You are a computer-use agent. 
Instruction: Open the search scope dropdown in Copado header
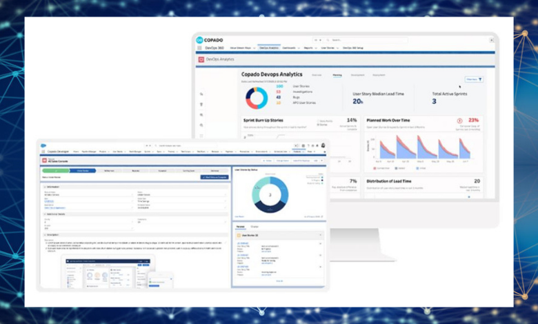(x=318, y=40)
